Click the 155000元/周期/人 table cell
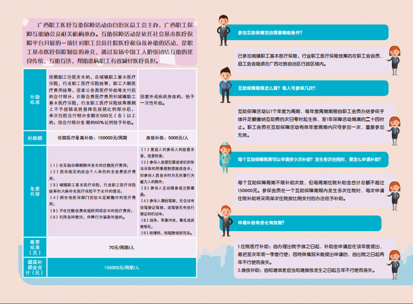Image resolution: width=413 pixels, height=304 pixels. tap(121, 268)
